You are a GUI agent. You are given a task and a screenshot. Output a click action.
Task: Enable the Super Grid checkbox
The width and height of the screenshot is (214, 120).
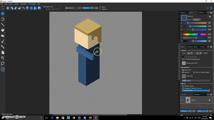(x=44, y=7)
